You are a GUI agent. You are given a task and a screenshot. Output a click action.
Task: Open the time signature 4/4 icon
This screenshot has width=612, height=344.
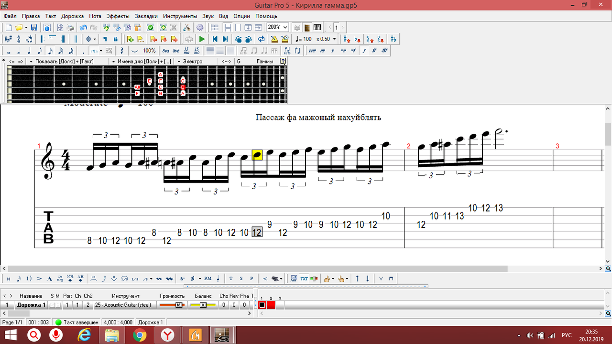click(x=18, y=39)
